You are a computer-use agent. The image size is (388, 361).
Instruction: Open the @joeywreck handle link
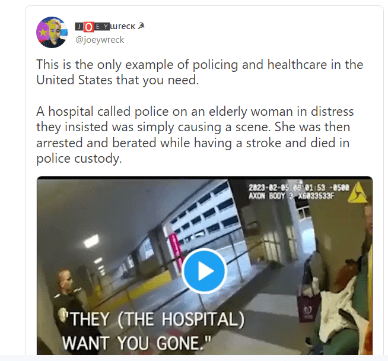click(100, 40)
